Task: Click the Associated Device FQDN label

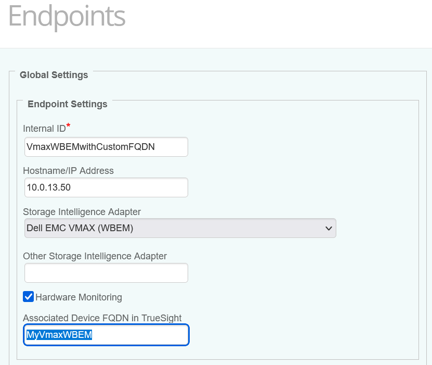Action: point(102,318)
